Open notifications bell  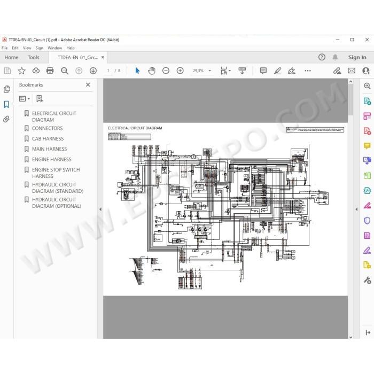pos(335,57)
